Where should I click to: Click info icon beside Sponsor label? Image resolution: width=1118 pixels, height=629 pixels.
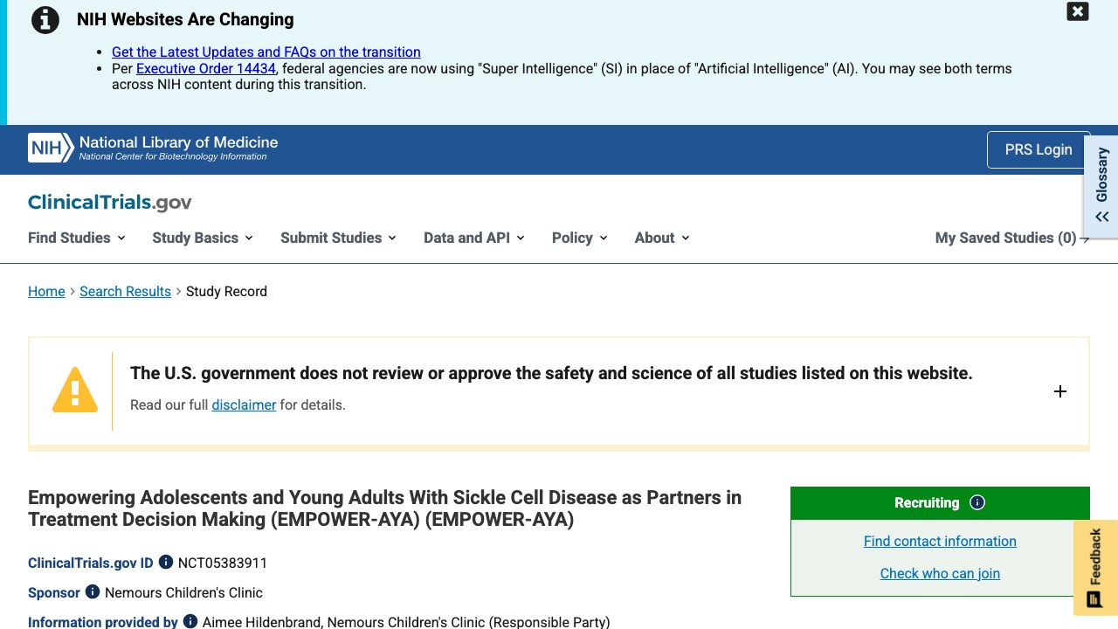coord(92,592)
